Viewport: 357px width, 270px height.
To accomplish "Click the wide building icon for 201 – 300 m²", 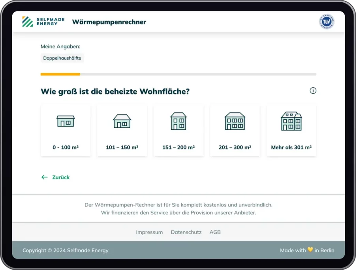I will [x=235, y=121].
